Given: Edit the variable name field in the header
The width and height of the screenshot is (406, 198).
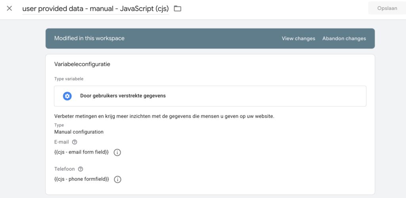Looking at the screenshot, I should (96, 9).
